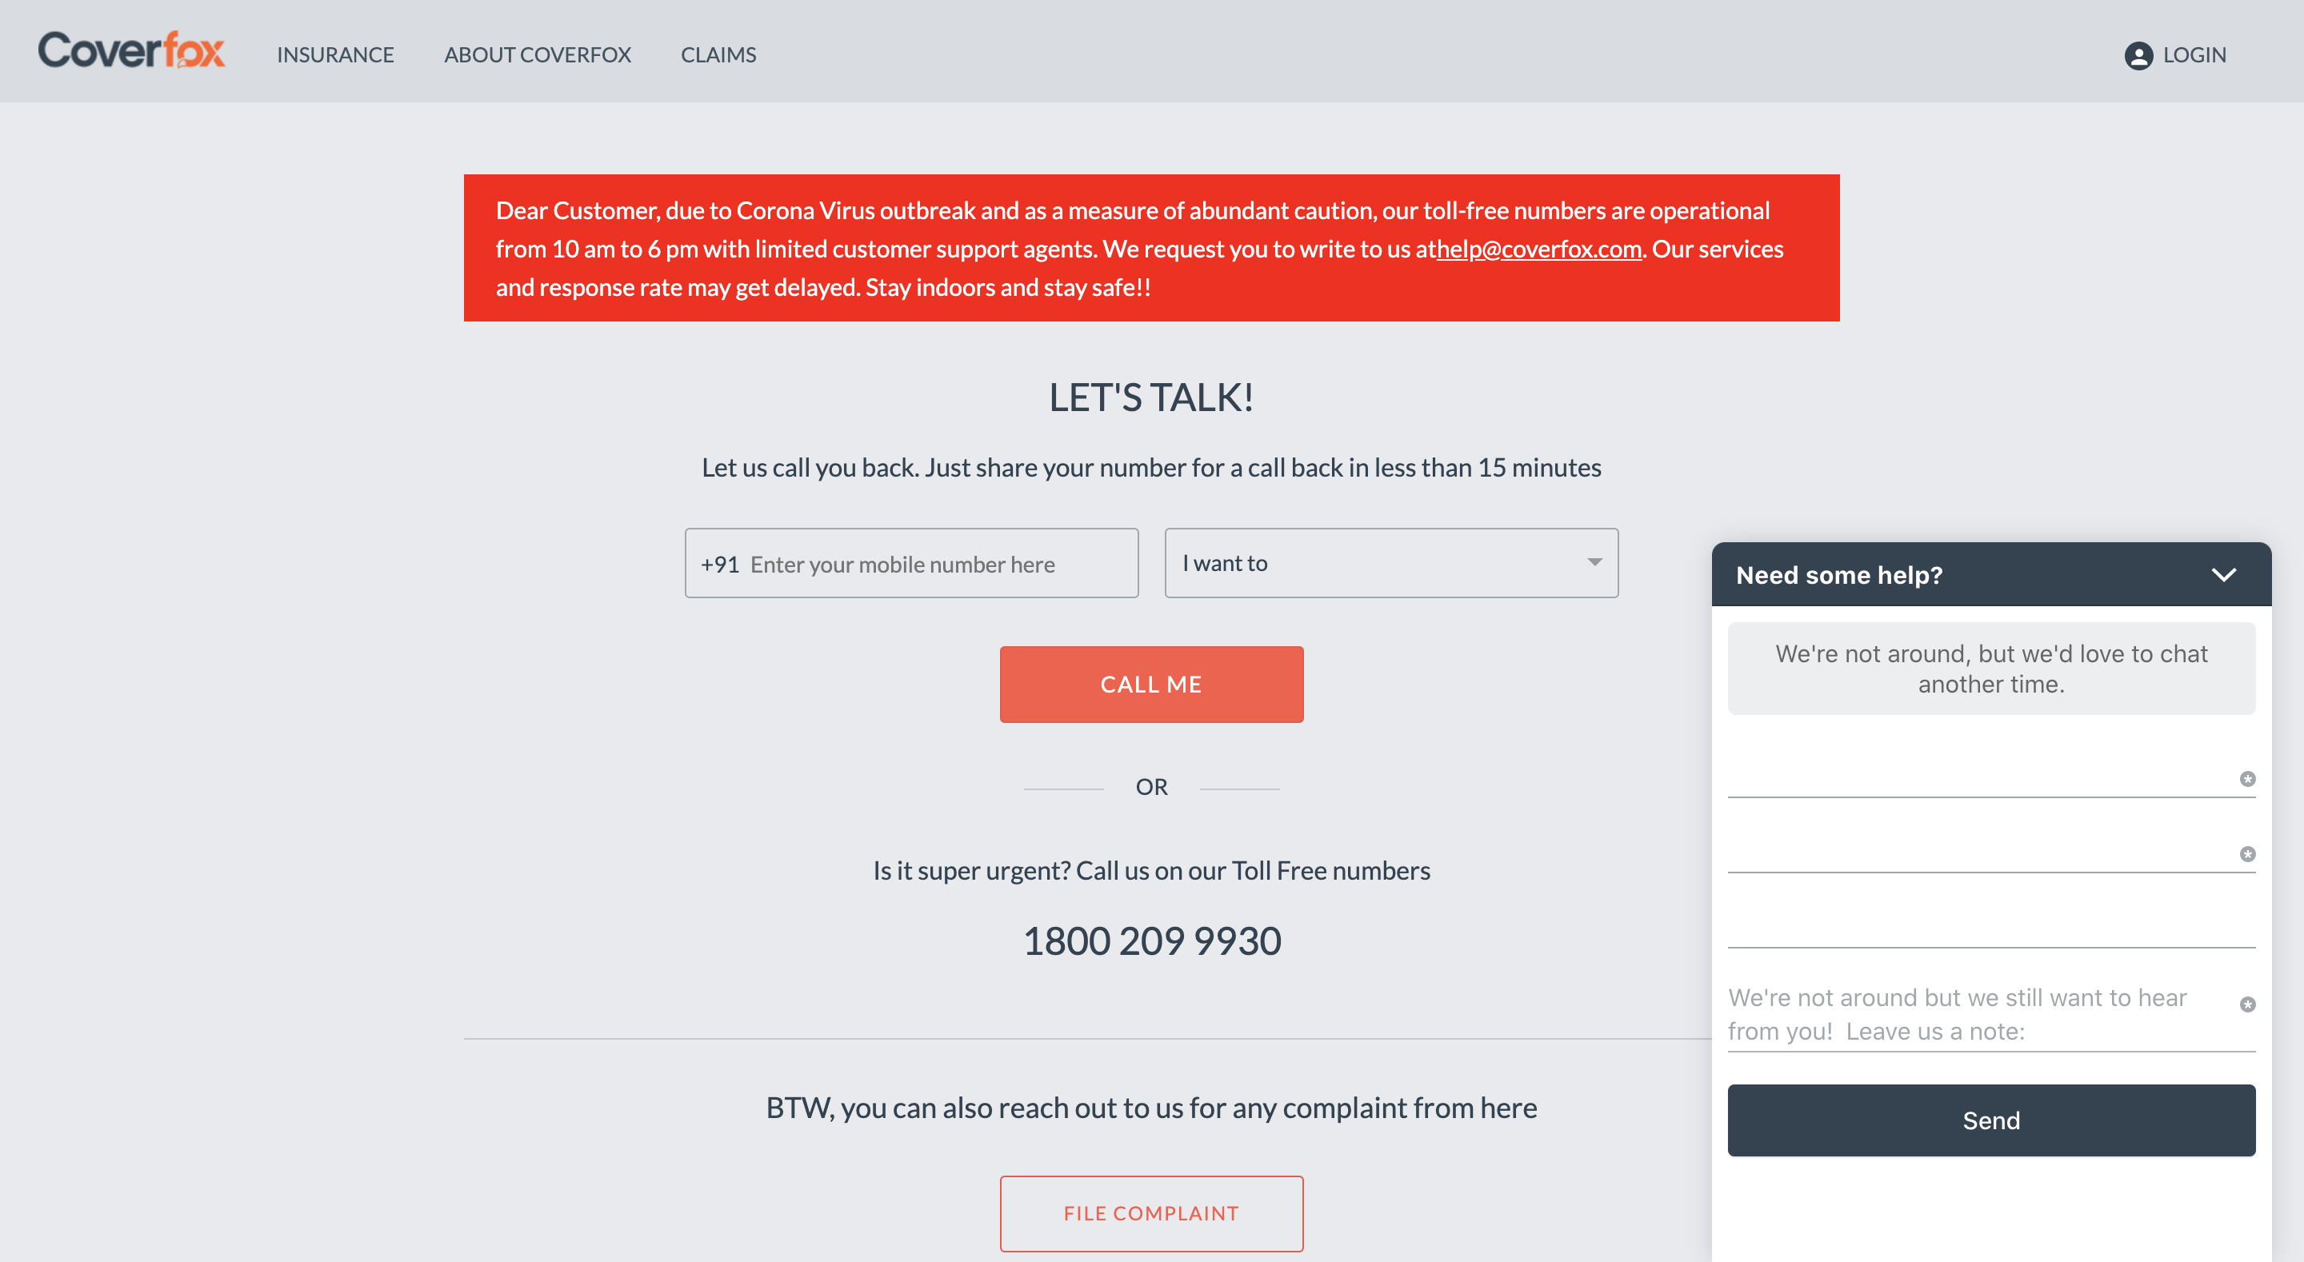Screen dimensions: 2304x1262
Task: Click the required asterisk icon beside the note field
Action: (x=2246, y=1004)
